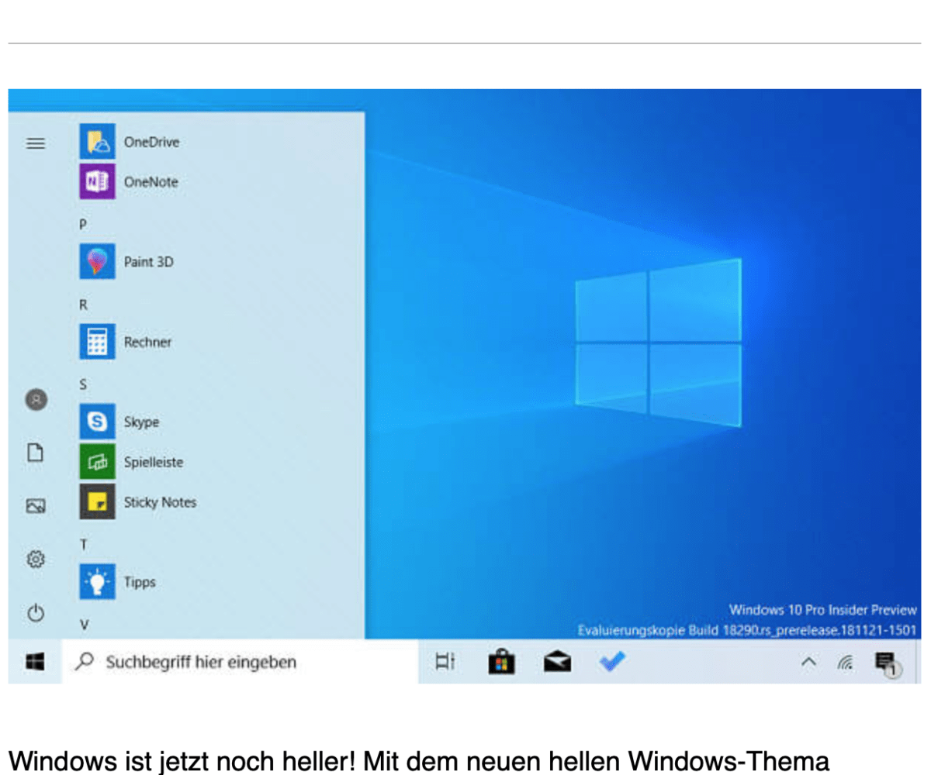Open Documents icon in Start sidebar

[x=35, y=452]
